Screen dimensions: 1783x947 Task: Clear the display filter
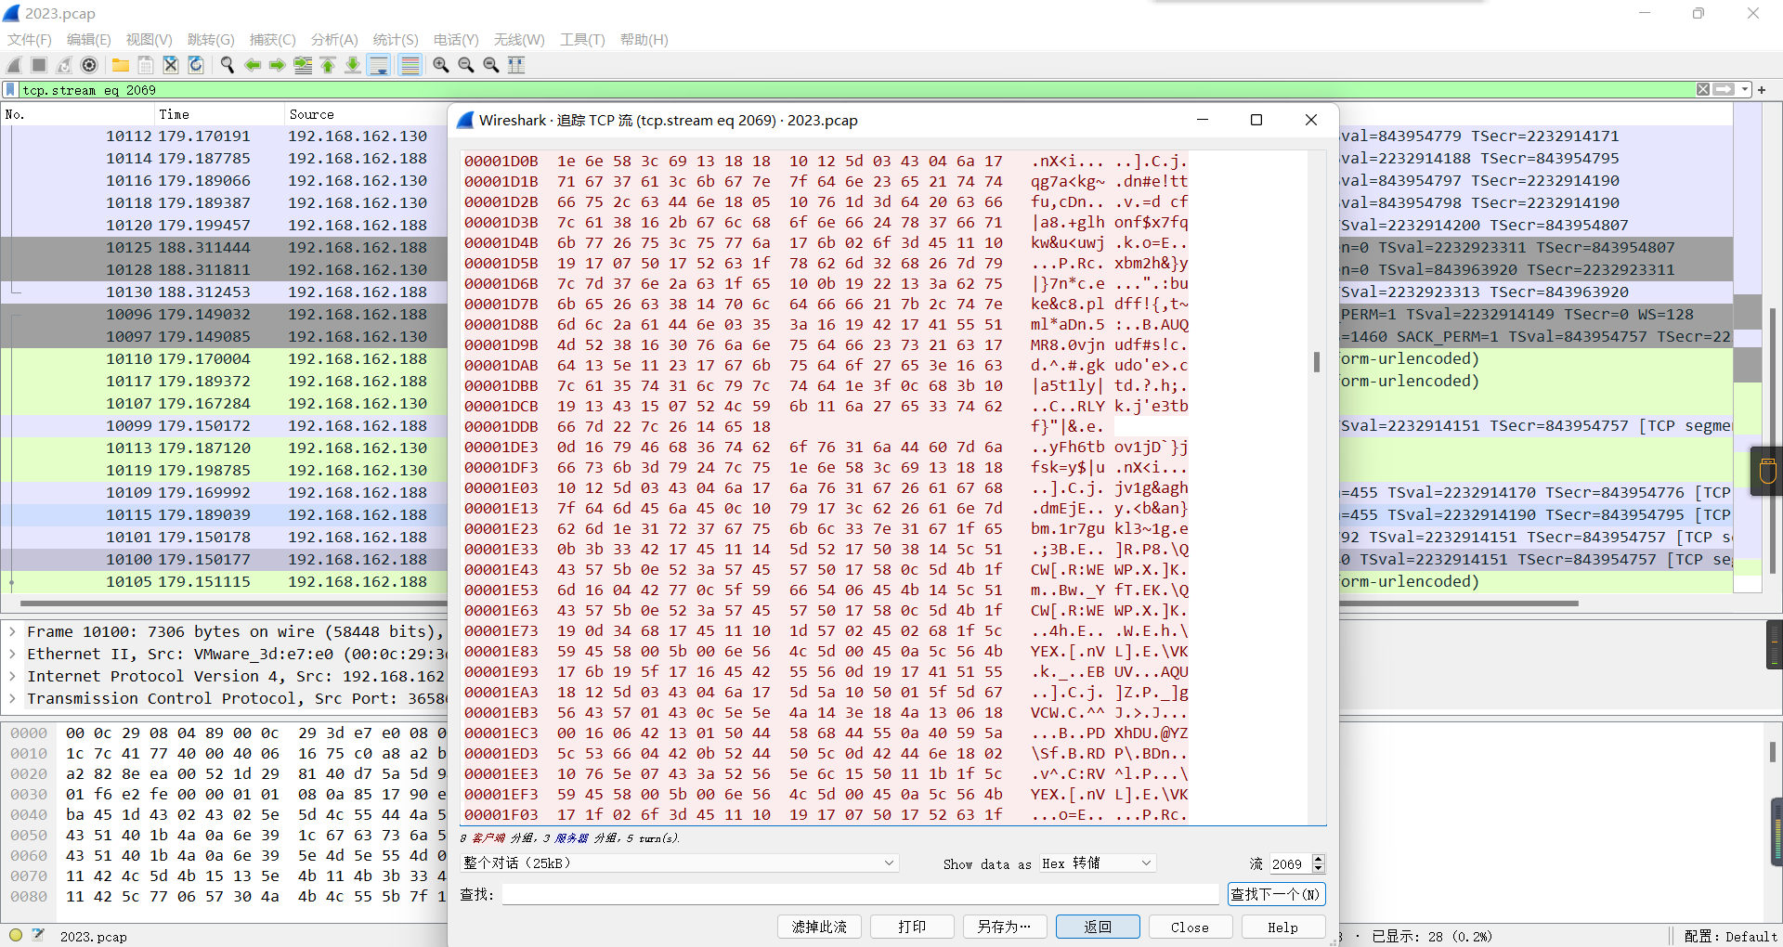click(x=1703, y=90)
